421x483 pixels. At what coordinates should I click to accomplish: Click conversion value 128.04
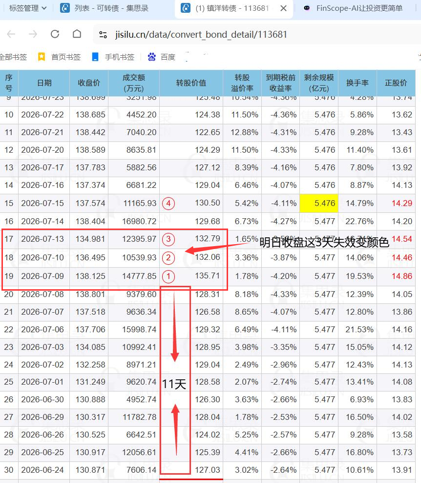pos(208,417)
